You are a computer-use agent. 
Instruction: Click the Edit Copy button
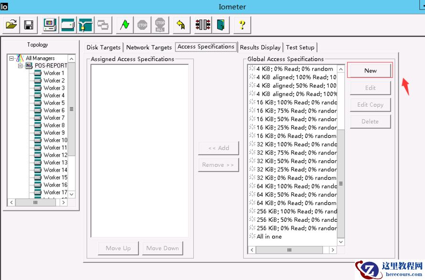[370, 105]
